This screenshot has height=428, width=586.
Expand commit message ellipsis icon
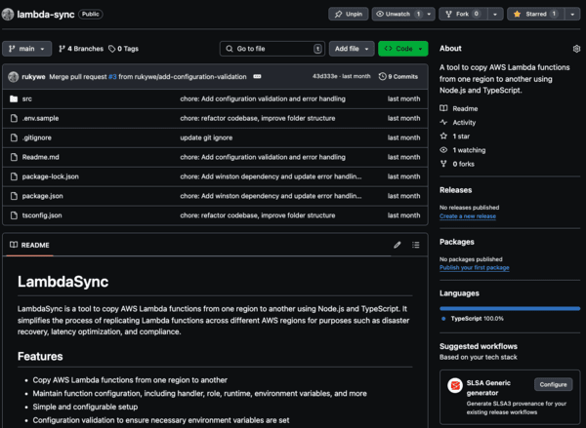point(257,76)
